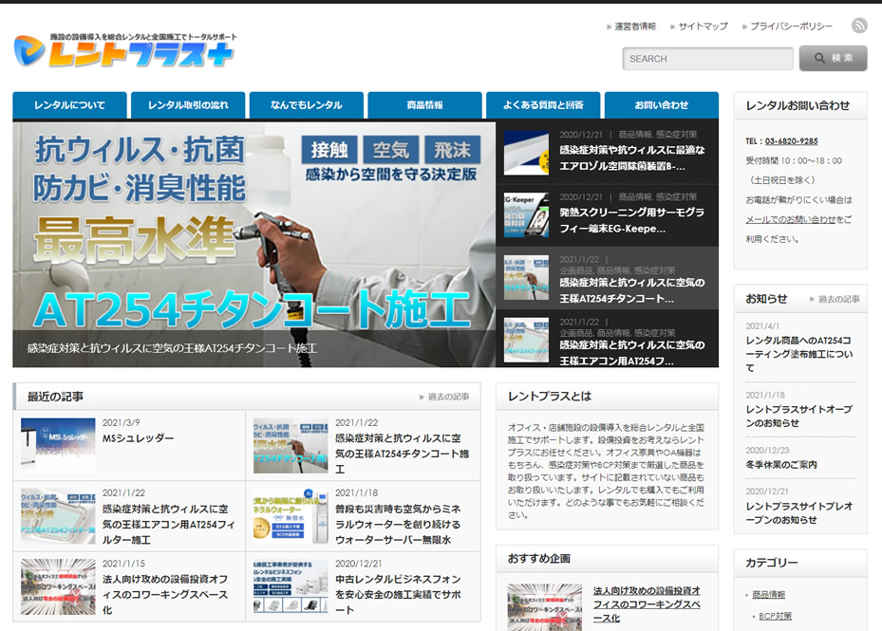Image resolution: width=882 pixels, height=631 pixels.
Task: Open the BCP対策 category link
Action: click(775, 616)
